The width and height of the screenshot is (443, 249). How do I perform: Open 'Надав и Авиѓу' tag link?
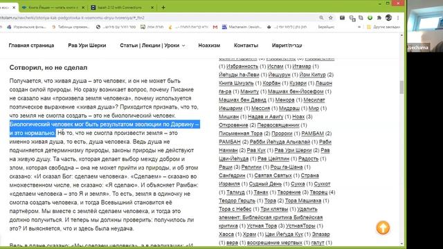pyautogui.click(x=265, y=117)
